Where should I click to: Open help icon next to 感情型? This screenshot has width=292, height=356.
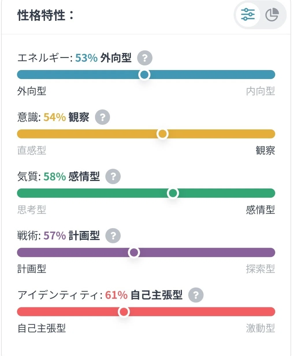tap(113, 177)
